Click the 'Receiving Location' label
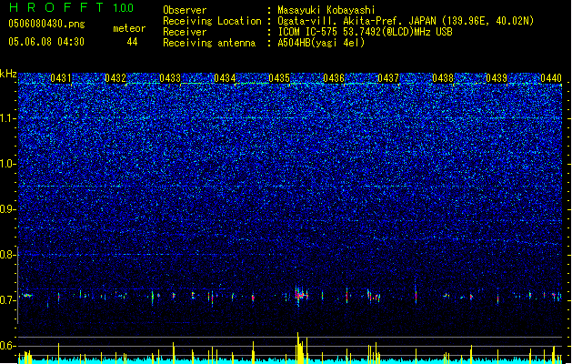Viewport: 572px width, 364px height. point(212,21)
